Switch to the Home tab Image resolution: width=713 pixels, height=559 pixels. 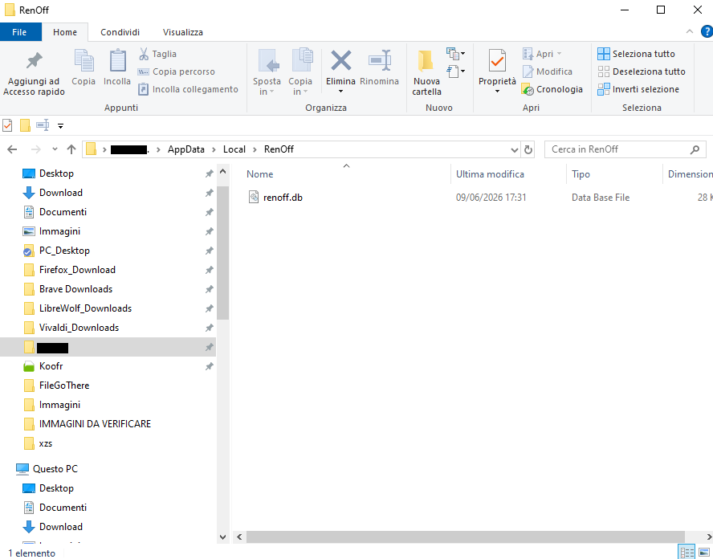pyautogui.click(x=65, y=32)
